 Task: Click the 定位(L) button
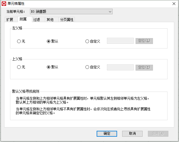pyautogui.click(x=144, y=41)
